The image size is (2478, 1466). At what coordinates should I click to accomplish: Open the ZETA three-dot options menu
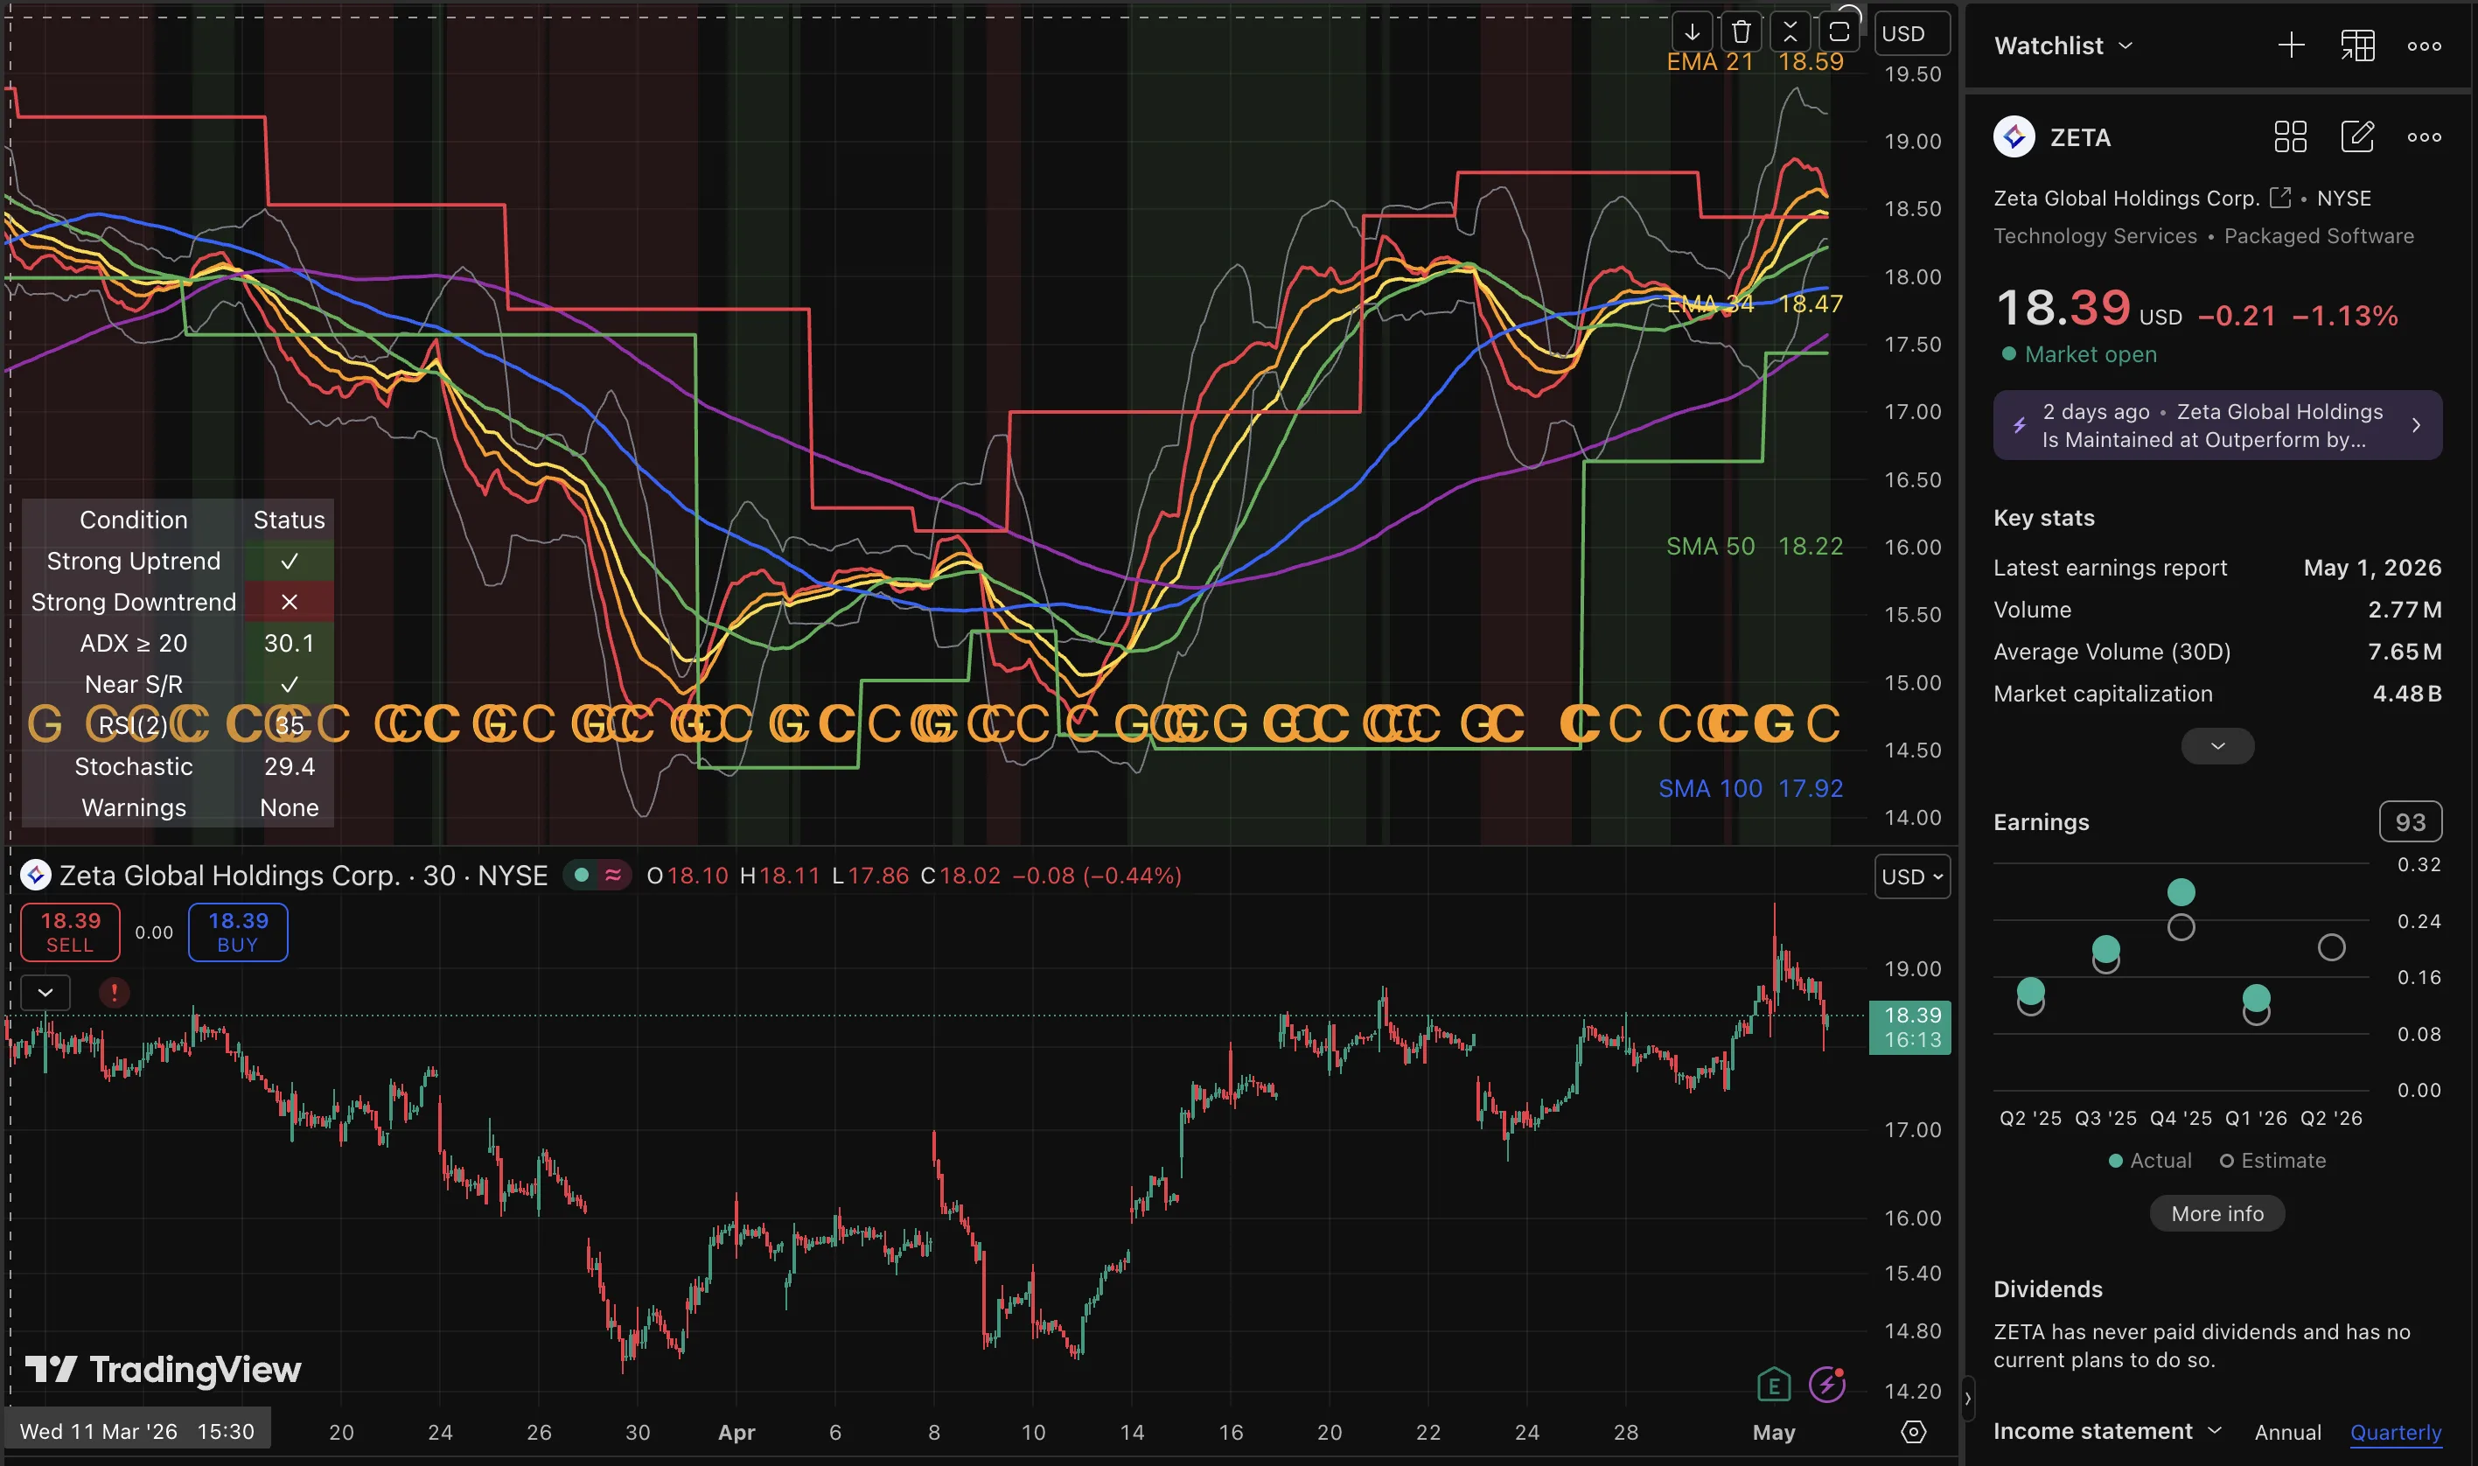tap(2424, 137)
